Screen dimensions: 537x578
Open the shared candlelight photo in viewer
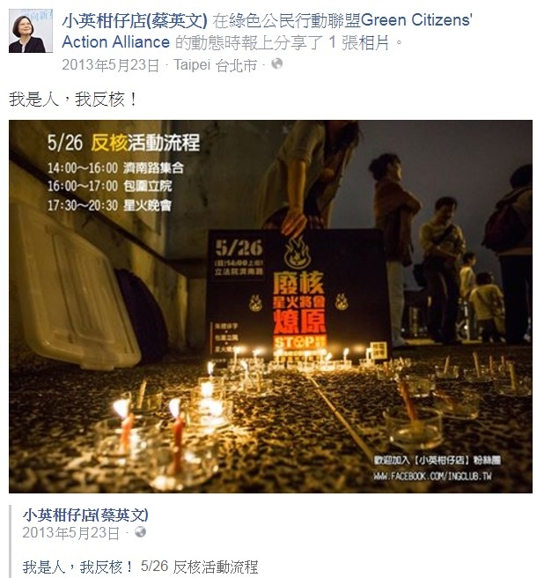pos(271,307)
